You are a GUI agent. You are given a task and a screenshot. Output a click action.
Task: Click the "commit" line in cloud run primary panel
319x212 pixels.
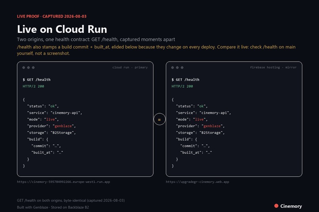(x=46, y=146)
